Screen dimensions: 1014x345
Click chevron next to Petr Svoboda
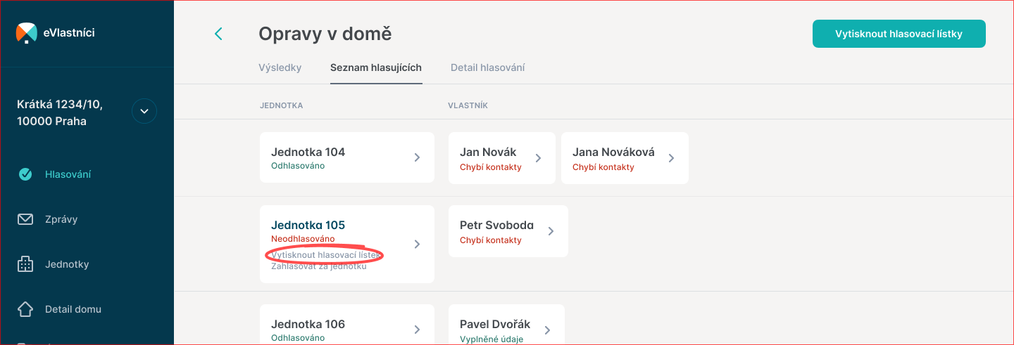[x=551, y=231]
